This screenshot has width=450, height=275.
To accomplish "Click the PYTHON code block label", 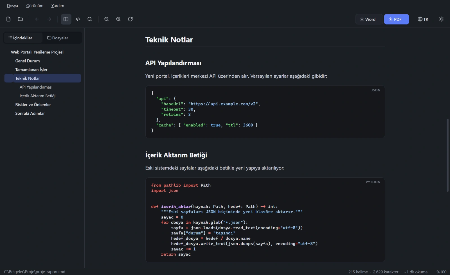I will (x=373, y=182).
